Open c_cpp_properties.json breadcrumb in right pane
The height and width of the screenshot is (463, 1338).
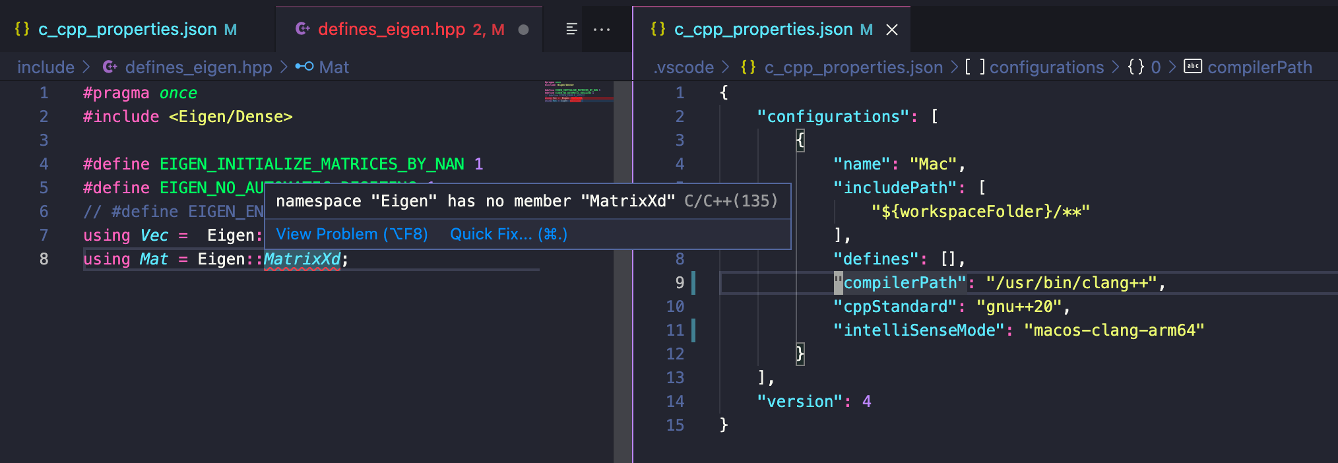point(854,67)
